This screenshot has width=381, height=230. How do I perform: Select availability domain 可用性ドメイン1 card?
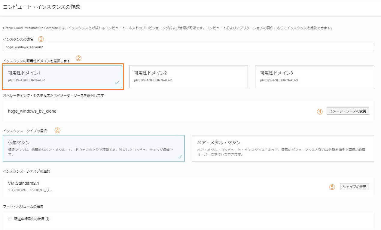coord(62,77)
